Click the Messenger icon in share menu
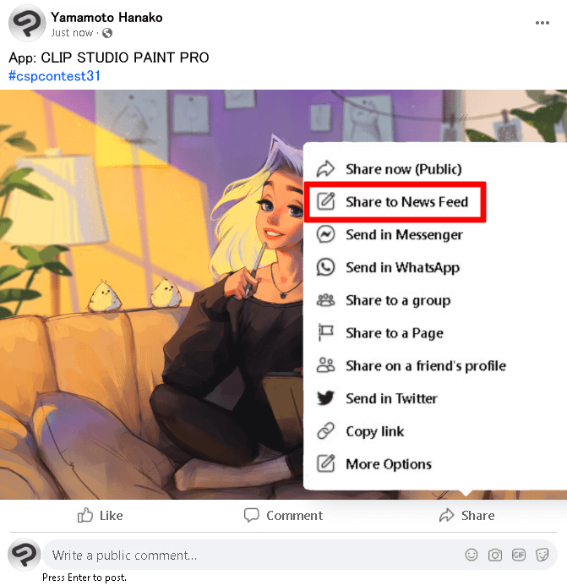This screenshot has height=586, width=567. coord(325,235)
